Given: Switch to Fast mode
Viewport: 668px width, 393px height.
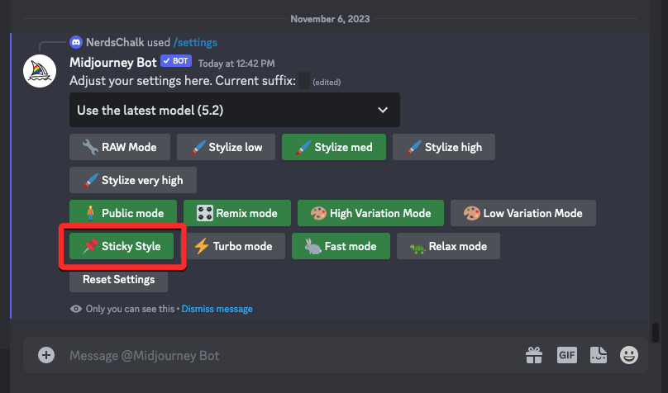Looking at the screenshot, I should (341, 246).
